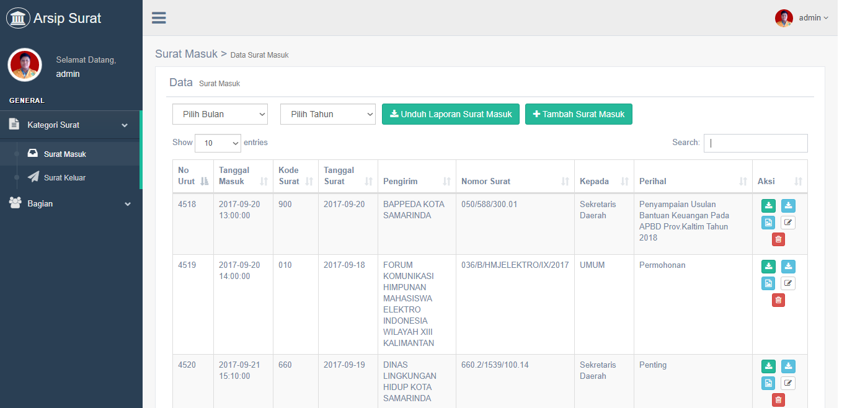Screen dimensions: 847x408
Task: Focus the Search input field
Action: (x=755, y=143)
